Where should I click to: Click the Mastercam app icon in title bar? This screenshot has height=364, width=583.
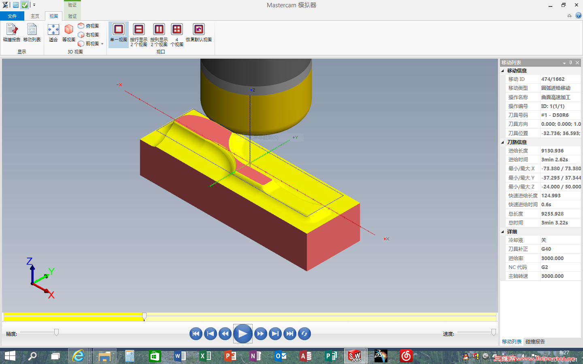5,5
